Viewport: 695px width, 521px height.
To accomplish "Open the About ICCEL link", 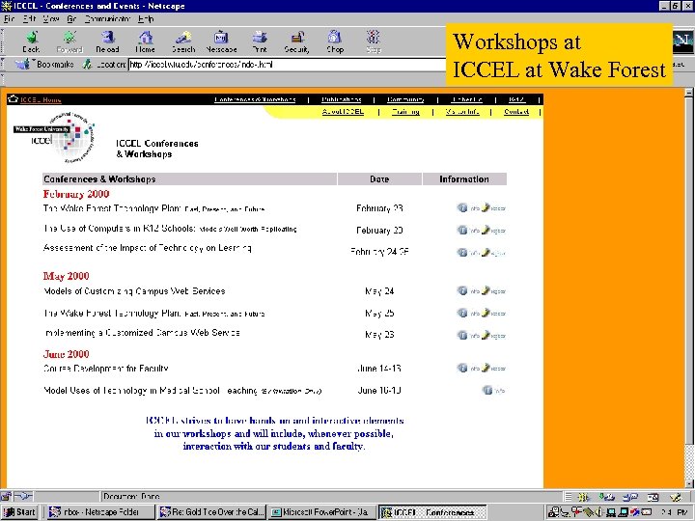I will pos(343,112).
